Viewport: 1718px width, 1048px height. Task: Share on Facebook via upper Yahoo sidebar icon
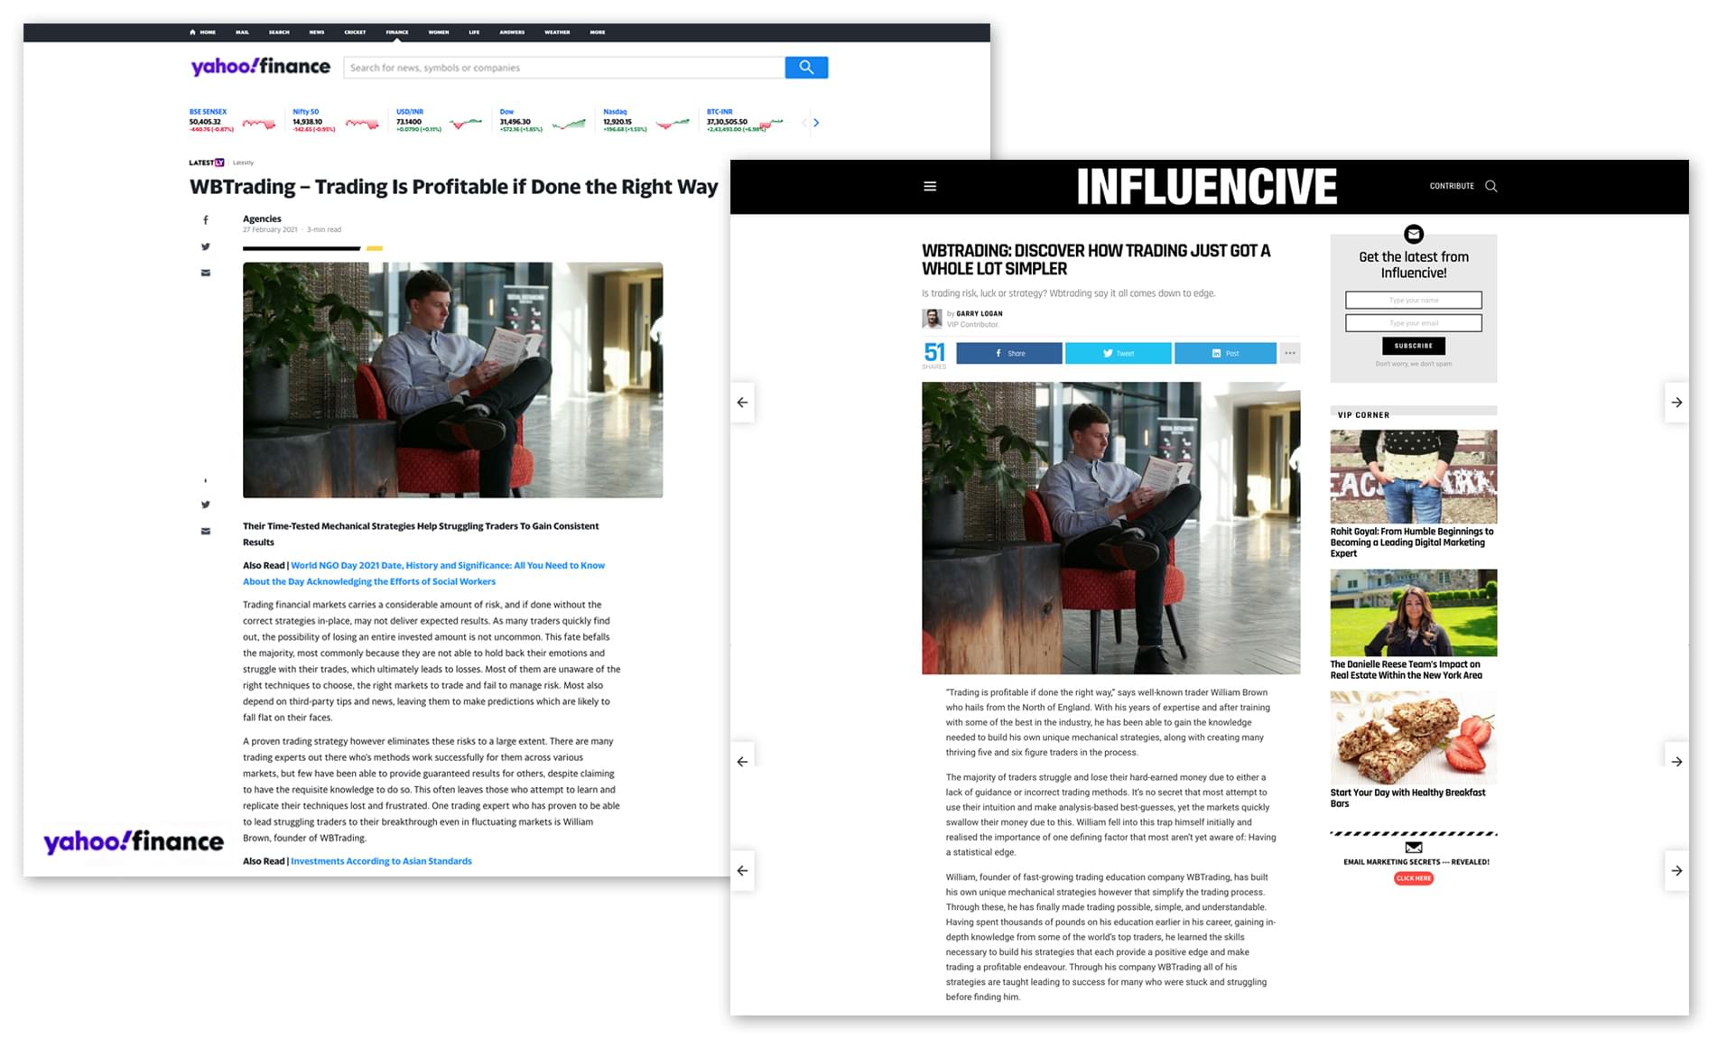coord(206,220)
